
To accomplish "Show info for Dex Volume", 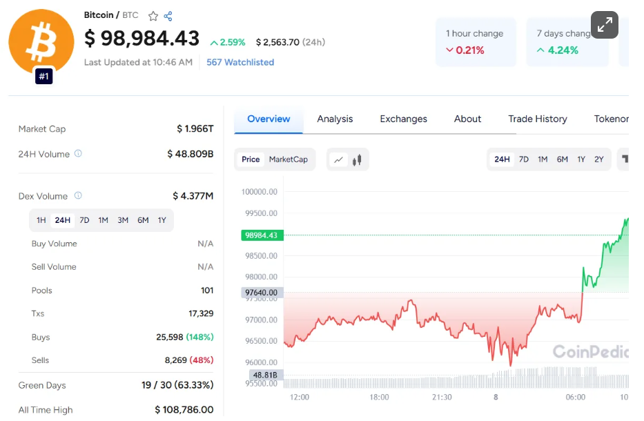I will coord(78,195).
